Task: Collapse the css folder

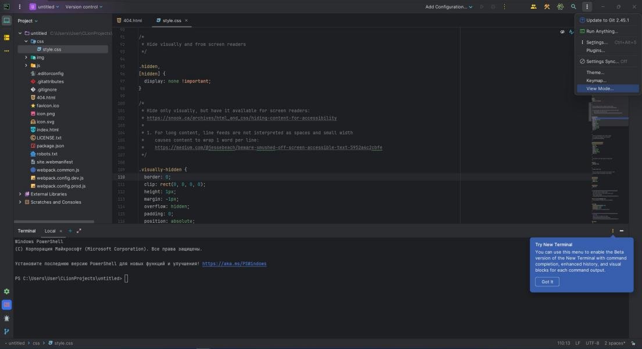Action: [26, 41]
